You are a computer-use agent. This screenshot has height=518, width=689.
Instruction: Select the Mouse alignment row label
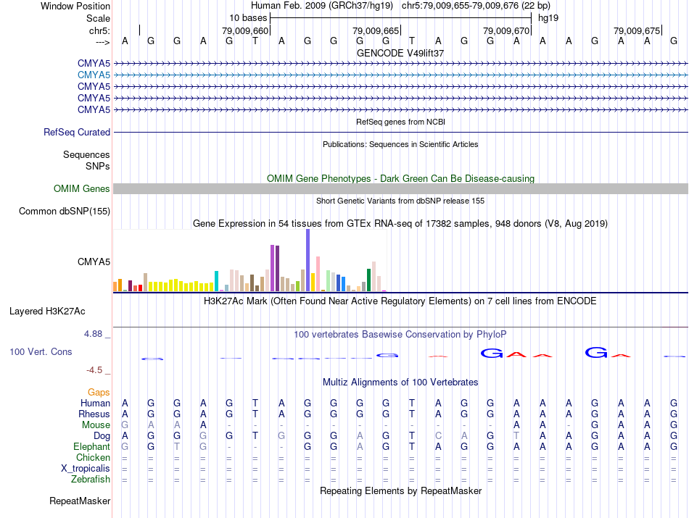[96, 425]
